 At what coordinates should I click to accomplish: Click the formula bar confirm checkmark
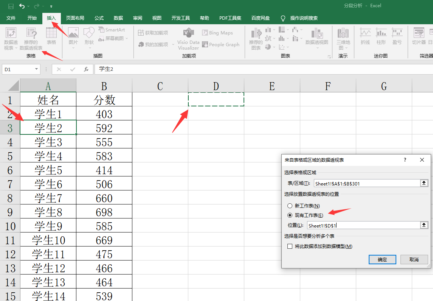(x=72, y=69)
